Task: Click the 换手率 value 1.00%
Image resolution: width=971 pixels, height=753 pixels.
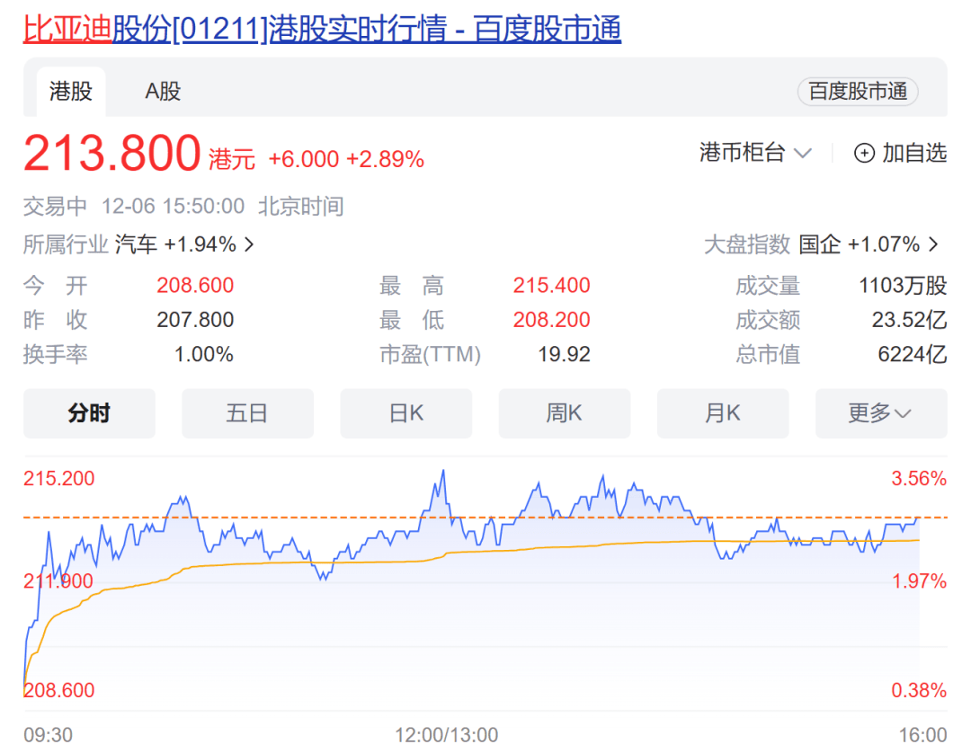Action: pyautogui.click(x=204, y=355)
